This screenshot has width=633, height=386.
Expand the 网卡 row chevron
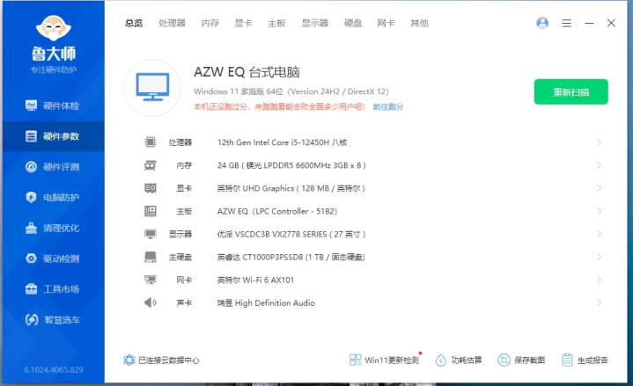(599, 280)
